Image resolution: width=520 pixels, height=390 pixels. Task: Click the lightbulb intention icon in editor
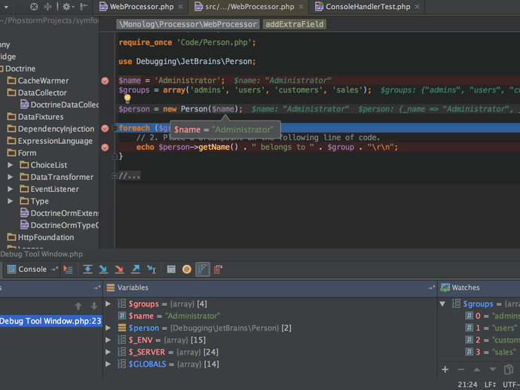click(x=127, y=98)
